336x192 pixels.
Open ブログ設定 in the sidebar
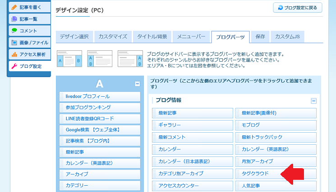(30, 66)
